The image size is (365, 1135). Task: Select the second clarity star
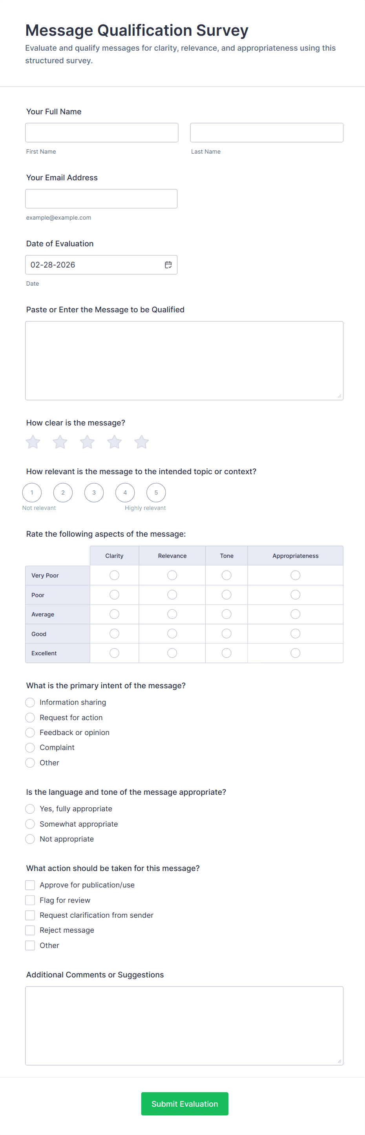[60, 442]
